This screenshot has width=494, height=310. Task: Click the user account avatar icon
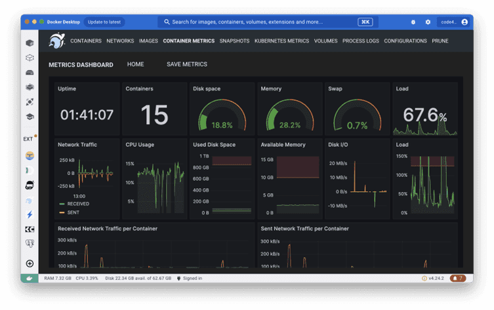(464, 22)
